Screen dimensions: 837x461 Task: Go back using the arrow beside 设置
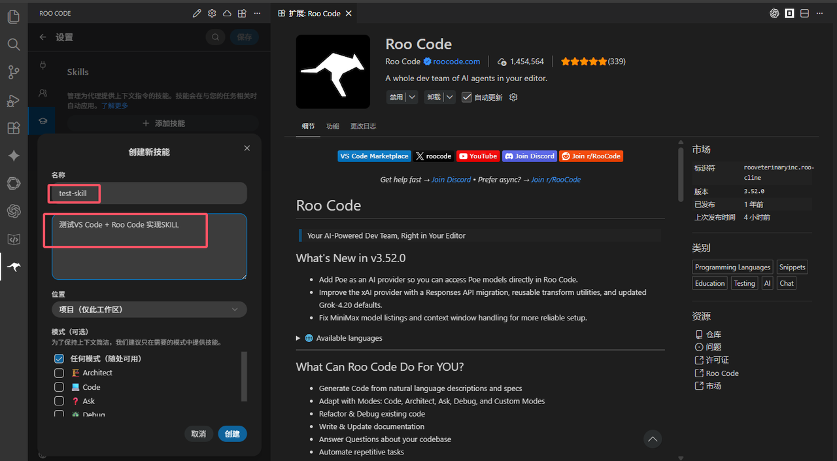pyautogui.click(x=43, y=37)
